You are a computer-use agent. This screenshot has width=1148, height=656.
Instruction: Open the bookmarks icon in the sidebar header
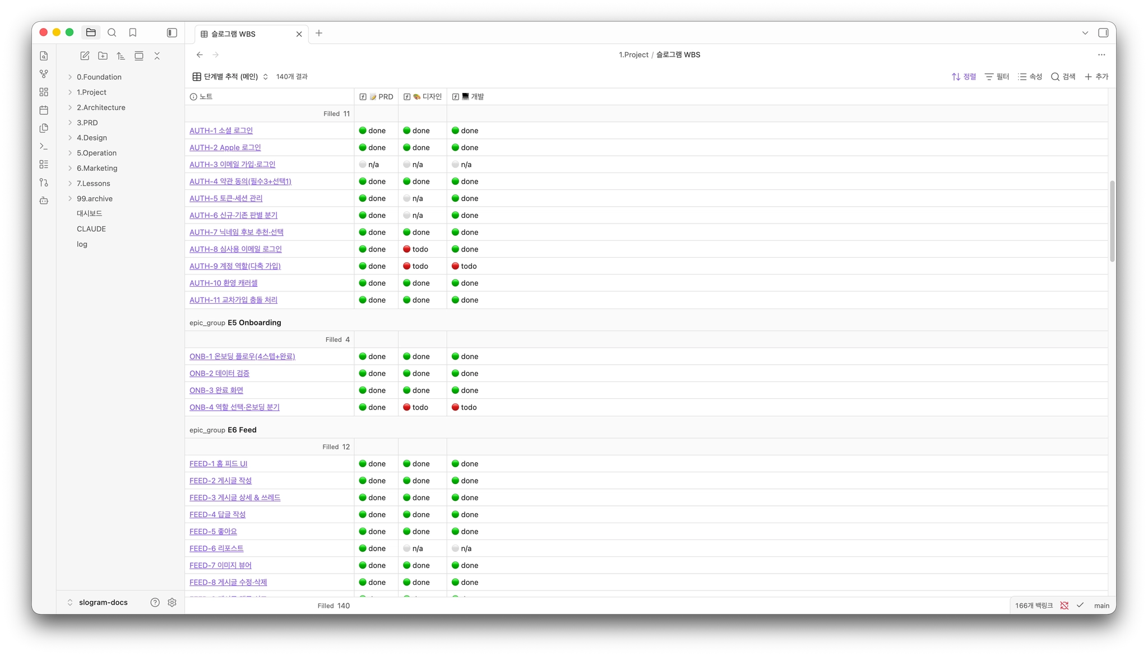(x=133, y=32)
